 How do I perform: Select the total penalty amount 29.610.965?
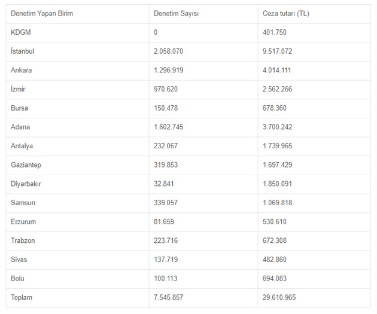click(x=279, y=297)
